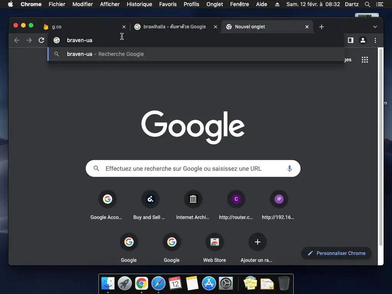
Task: Open the Buy and Sell shortcut
Action: [150, 205]
